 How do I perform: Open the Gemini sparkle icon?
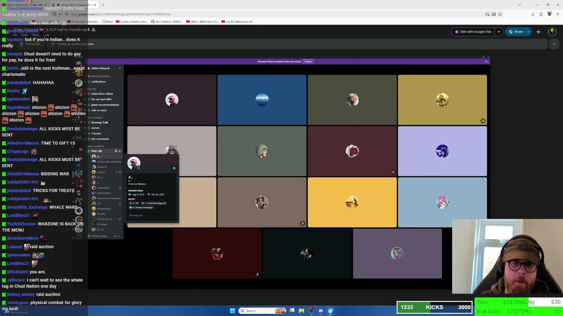click(x=538, y=32)
